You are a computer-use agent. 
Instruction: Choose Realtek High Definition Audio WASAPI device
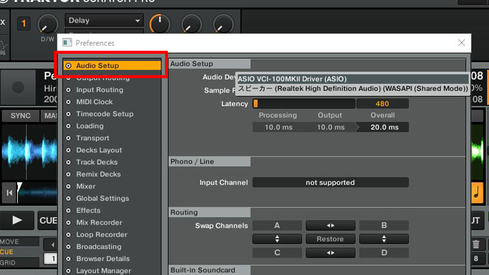coord(353,89)
